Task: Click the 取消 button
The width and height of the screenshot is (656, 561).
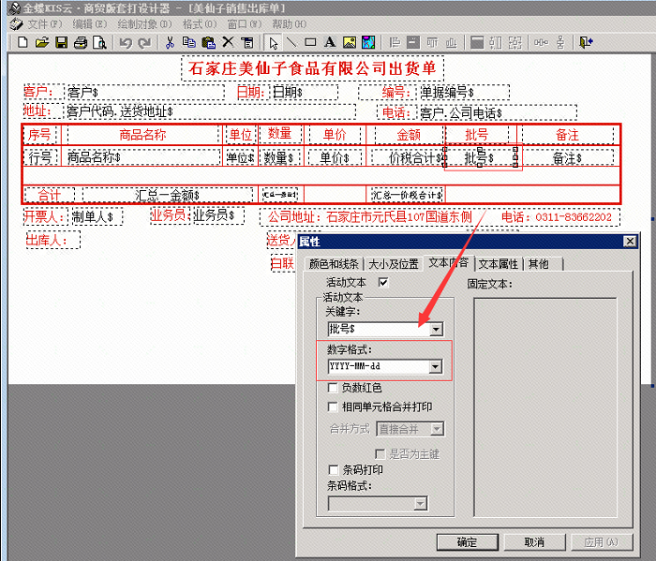Action: [533, 541]
